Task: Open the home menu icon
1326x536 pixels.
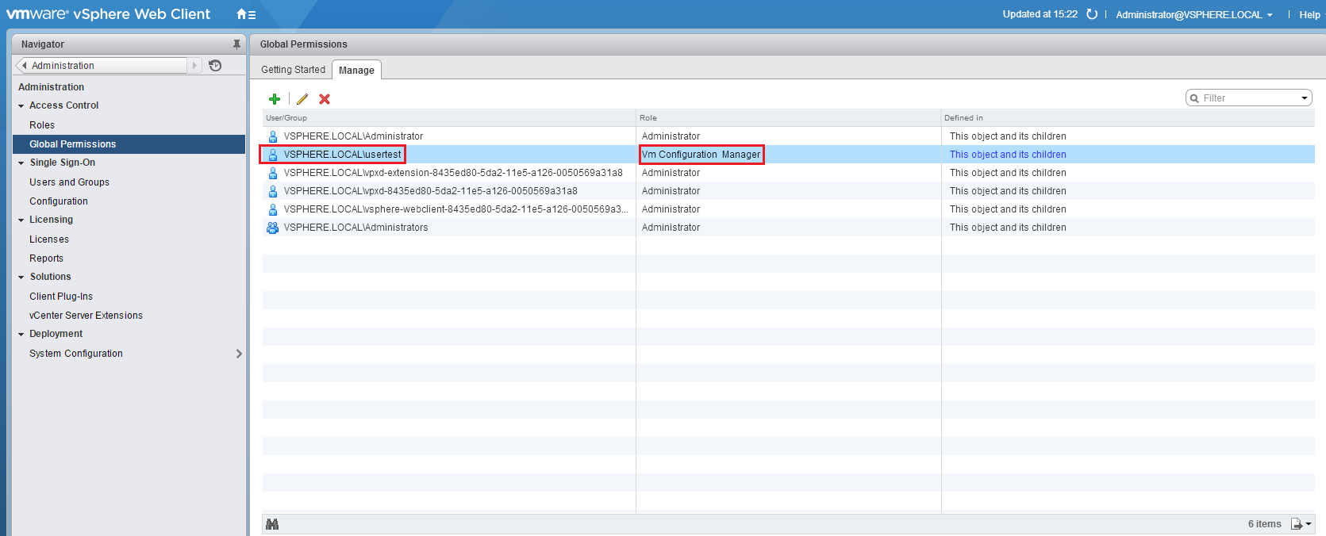Action: tap(246, 14)
